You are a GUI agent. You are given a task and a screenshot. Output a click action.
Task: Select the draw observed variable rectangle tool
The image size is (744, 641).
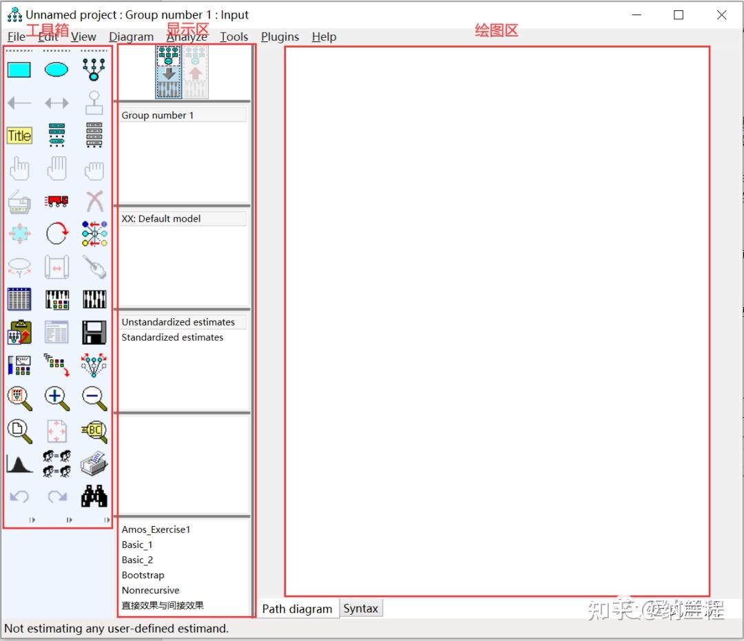click(19, 70)
